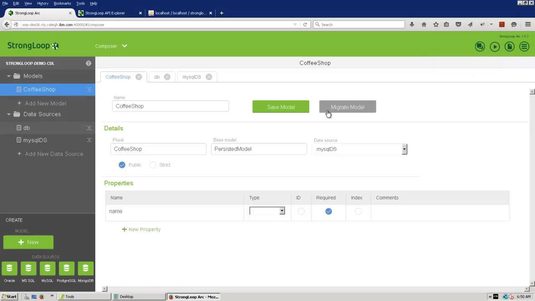Click the Save Model button
Image resolution: width=535 pixels, height=301 pixels.
pos(281,107)
